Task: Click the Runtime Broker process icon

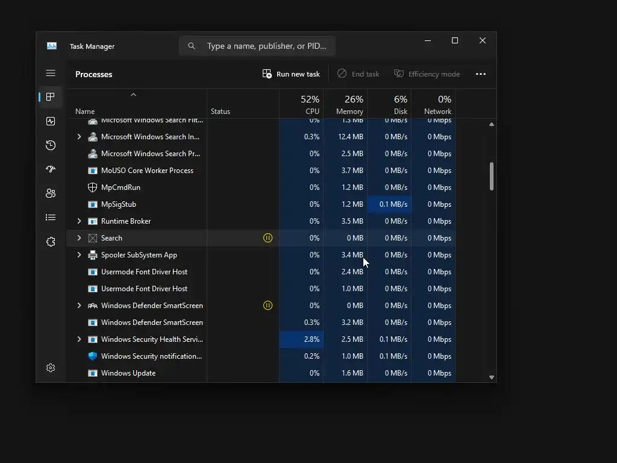Action: point(92,221)
